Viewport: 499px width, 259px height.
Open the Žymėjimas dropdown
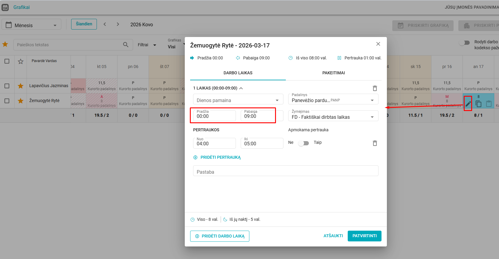(333, 117)
